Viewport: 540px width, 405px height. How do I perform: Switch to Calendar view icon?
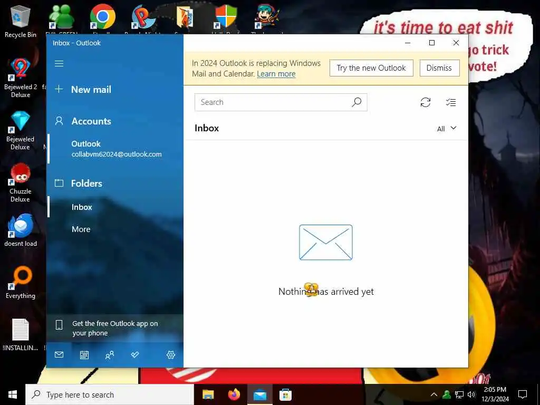pyautogui.click(x=84, y=355)
